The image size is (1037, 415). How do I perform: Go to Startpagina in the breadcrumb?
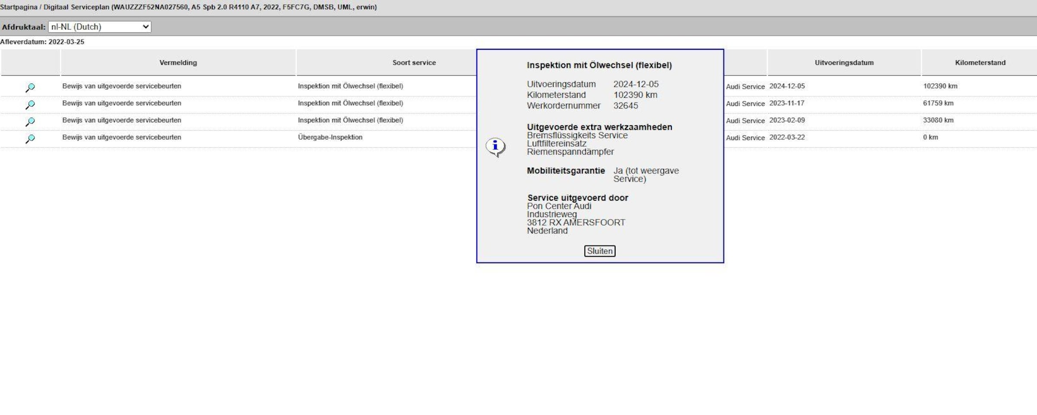pos(19,7)
